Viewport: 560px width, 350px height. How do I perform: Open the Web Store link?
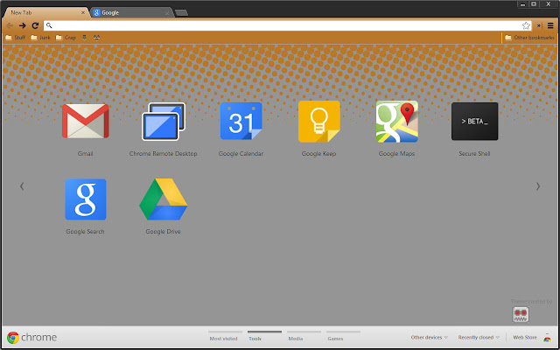525,338
